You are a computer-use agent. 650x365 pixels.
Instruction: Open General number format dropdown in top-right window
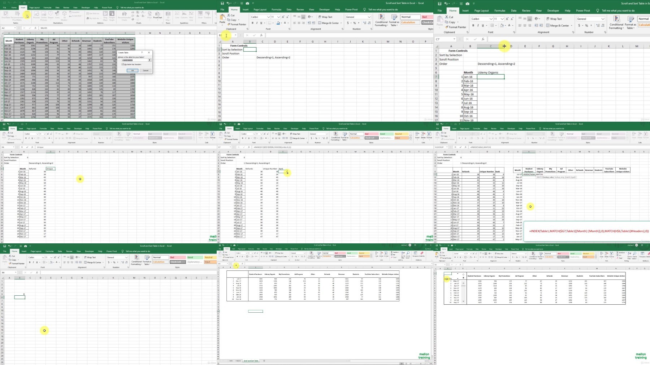pos(603,19)
